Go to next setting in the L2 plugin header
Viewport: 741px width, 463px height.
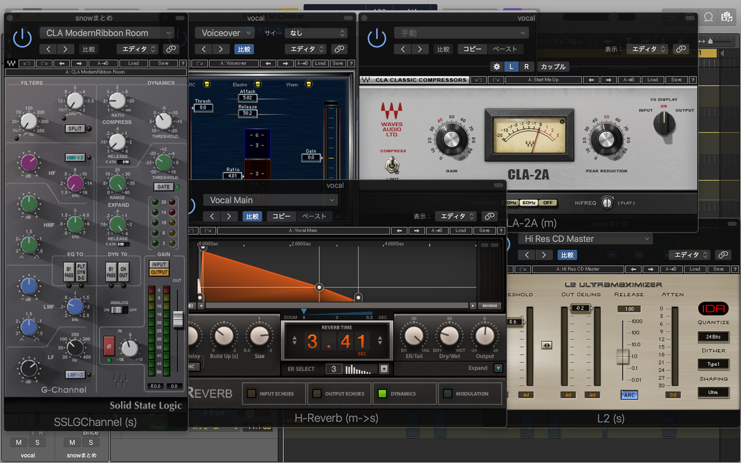click(x=545, y=255)
